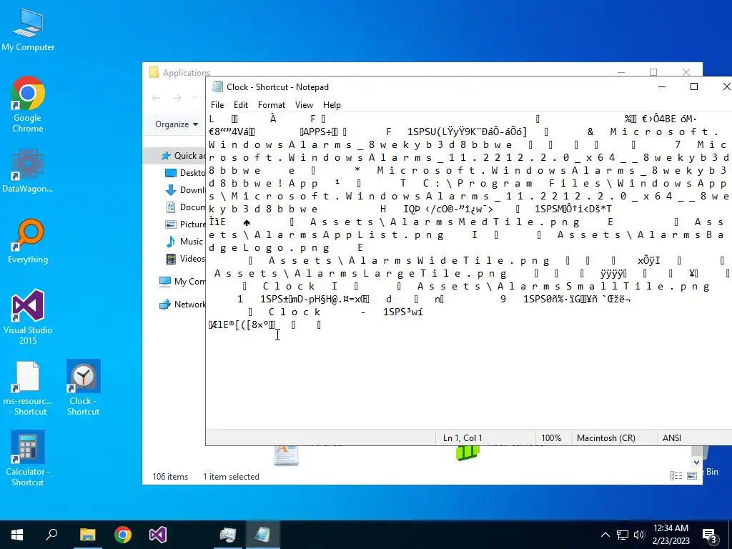The width and height of the screenshot is (732, 549).
Task: Select the Everything search desktop icon
Action: click(28, 242)
